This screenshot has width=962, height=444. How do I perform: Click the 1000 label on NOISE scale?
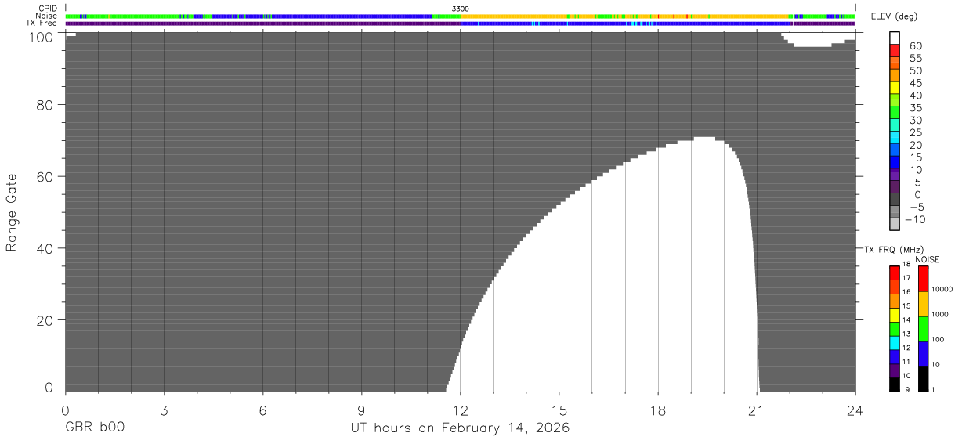click(940, 315)
